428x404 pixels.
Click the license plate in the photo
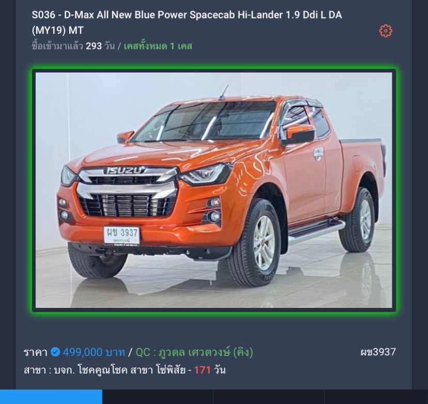pyautogui.click(x=122, y=235)
